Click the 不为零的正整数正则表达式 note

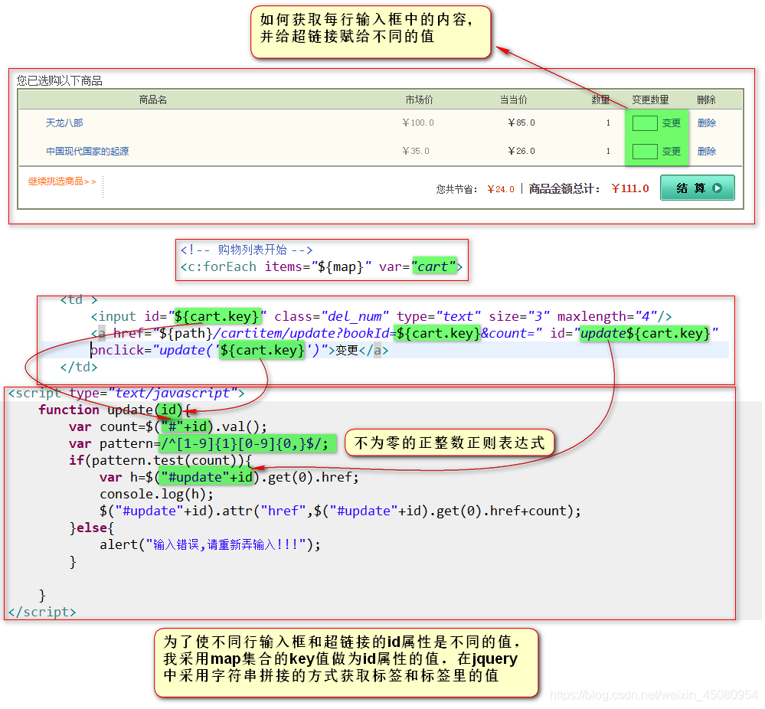[450, 443]
